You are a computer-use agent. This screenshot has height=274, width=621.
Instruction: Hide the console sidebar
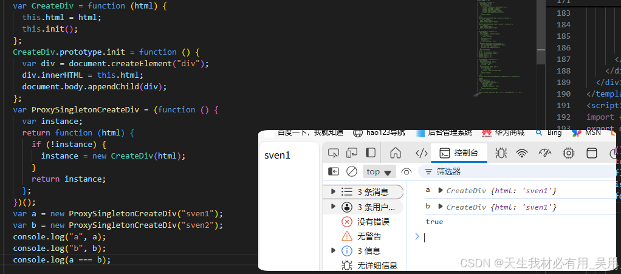pos(334,171)
